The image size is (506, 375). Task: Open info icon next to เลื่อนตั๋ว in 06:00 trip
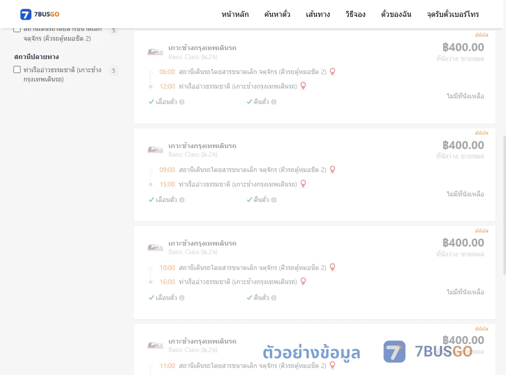pyautogui.click(x=182, y=102)
